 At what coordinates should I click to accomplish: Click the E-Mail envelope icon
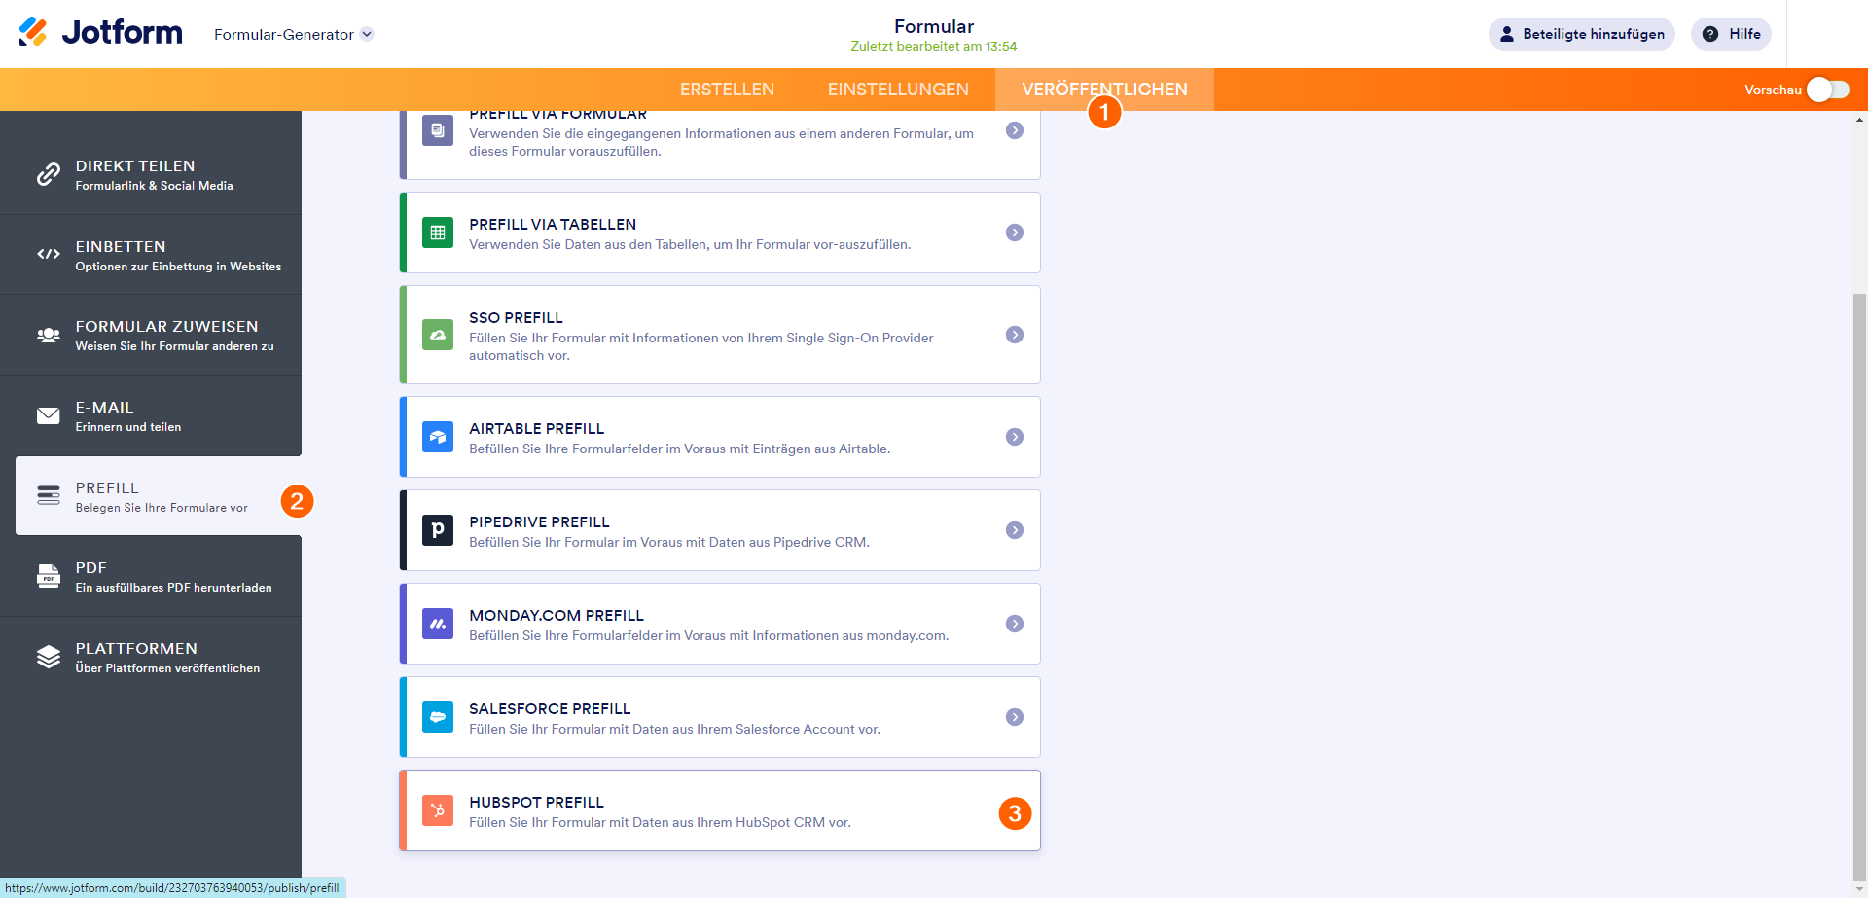(x=49, y=415)
